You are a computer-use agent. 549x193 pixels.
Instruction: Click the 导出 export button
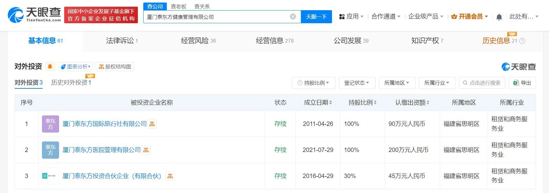(x=522, y=83)
